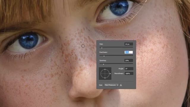Screen dimensions: 190x107
Task: Open the Pen Pressure size dropdown
Action: [x=111, y=85]
